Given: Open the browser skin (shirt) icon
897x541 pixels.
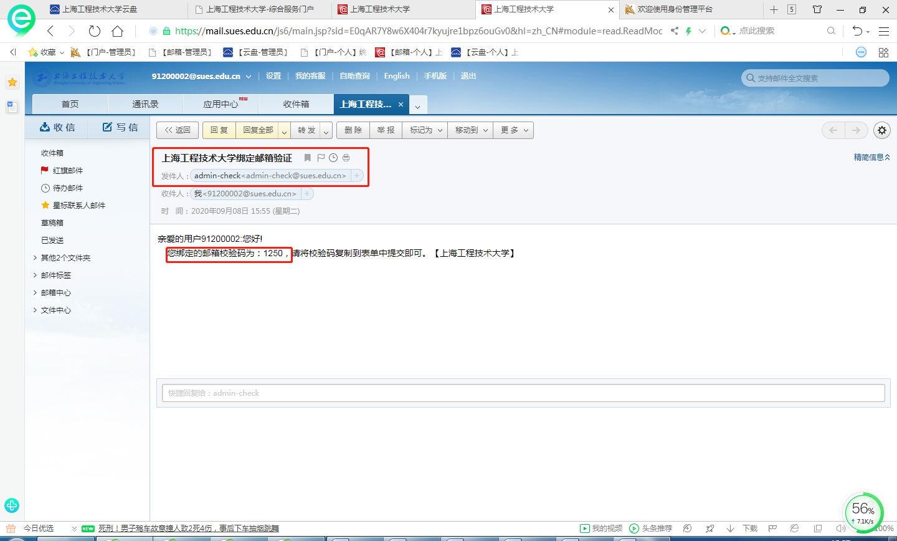Looking at the screenshot, I should (x=817, y=9).
